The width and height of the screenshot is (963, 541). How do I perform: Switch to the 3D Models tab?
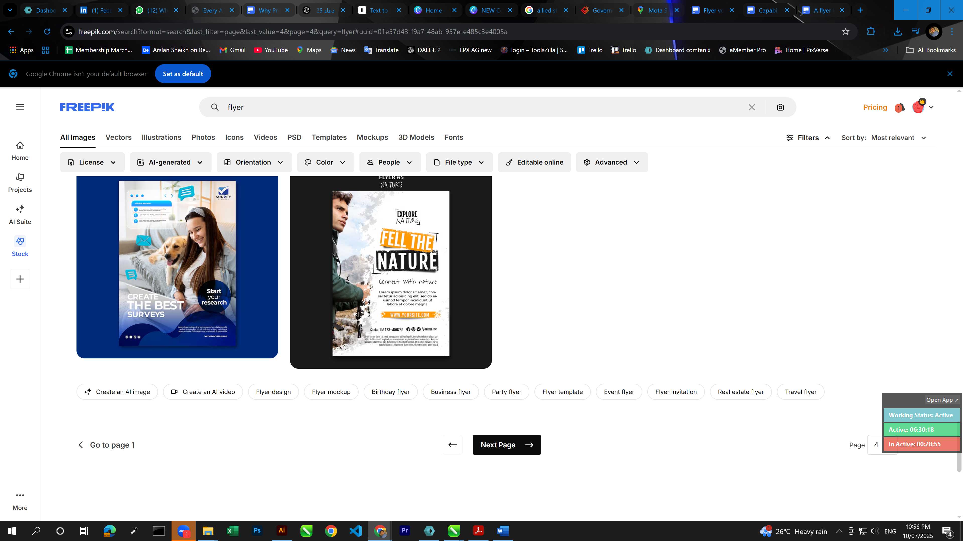(416, 138)
